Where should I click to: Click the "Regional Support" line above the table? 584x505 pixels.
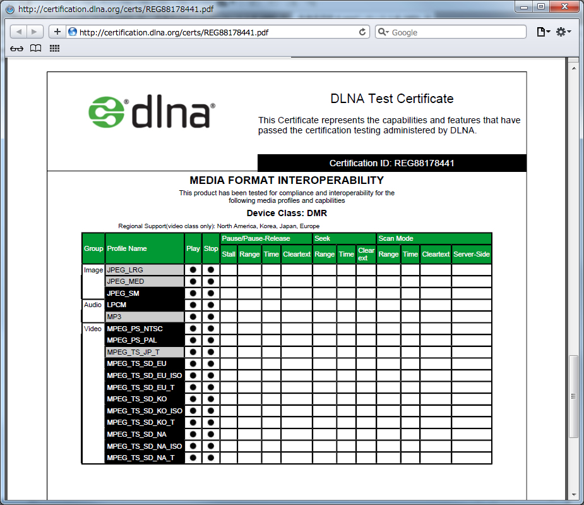[x=218, y=226]
